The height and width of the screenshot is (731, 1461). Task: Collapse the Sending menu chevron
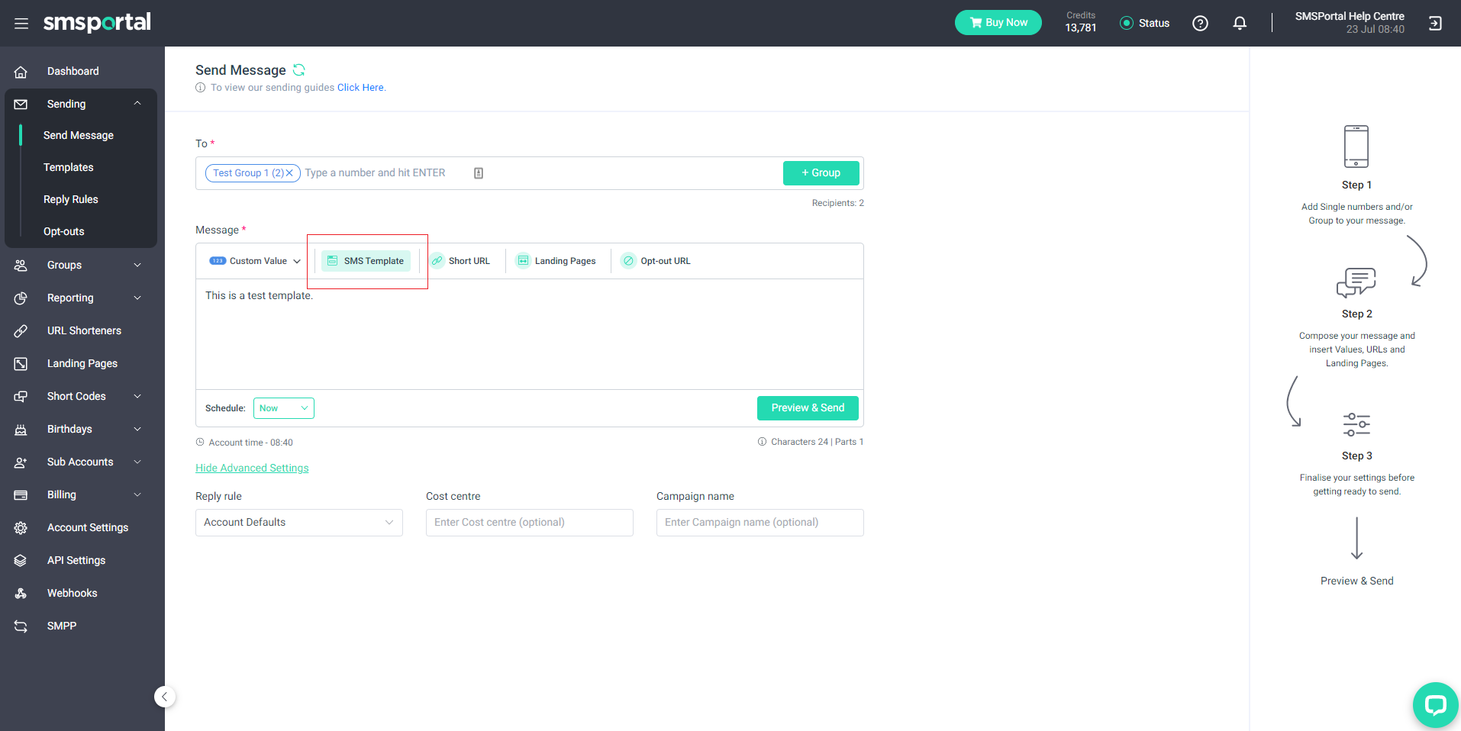137,104
